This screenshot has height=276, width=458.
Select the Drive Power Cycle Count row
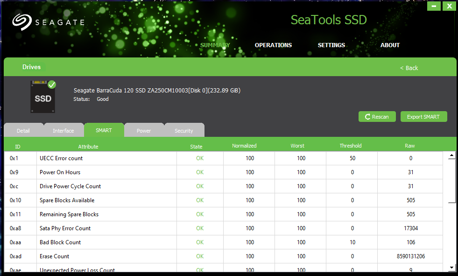point(224,186)
